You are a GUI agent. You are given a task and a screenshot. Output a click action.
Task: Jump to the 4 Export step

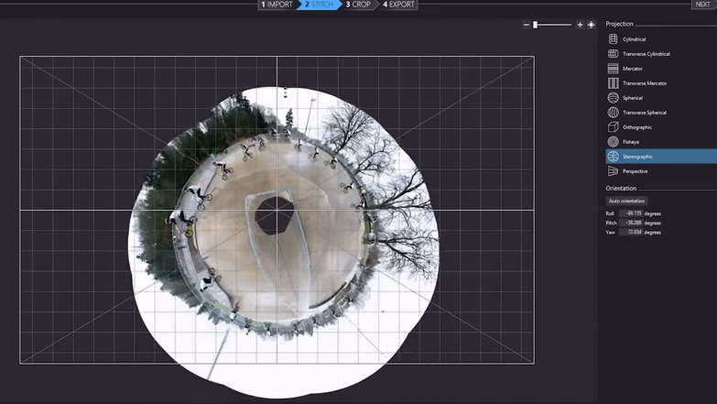(399, 5)
